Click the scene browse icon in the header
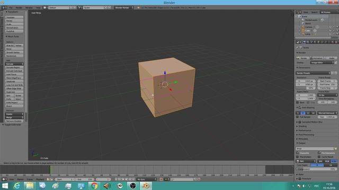 80,7
